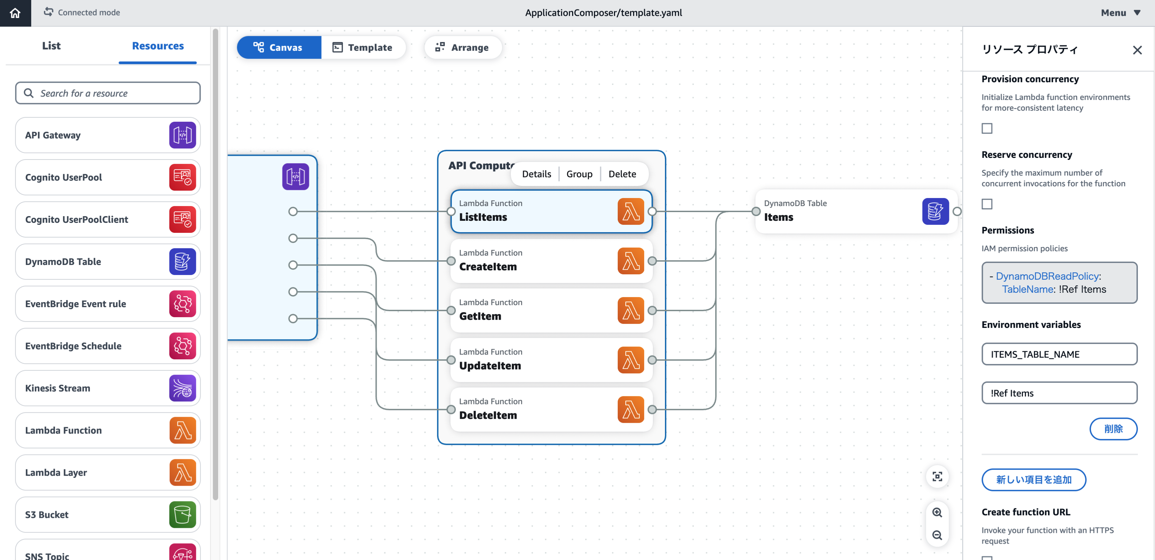Click the EventBridge Schedule icon
1155x560 pixels.
tap(183, 346)
